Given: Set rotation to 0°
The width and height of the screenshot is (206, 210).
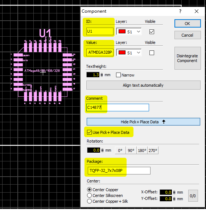Looking at the screenshot, I should (120, 151).
